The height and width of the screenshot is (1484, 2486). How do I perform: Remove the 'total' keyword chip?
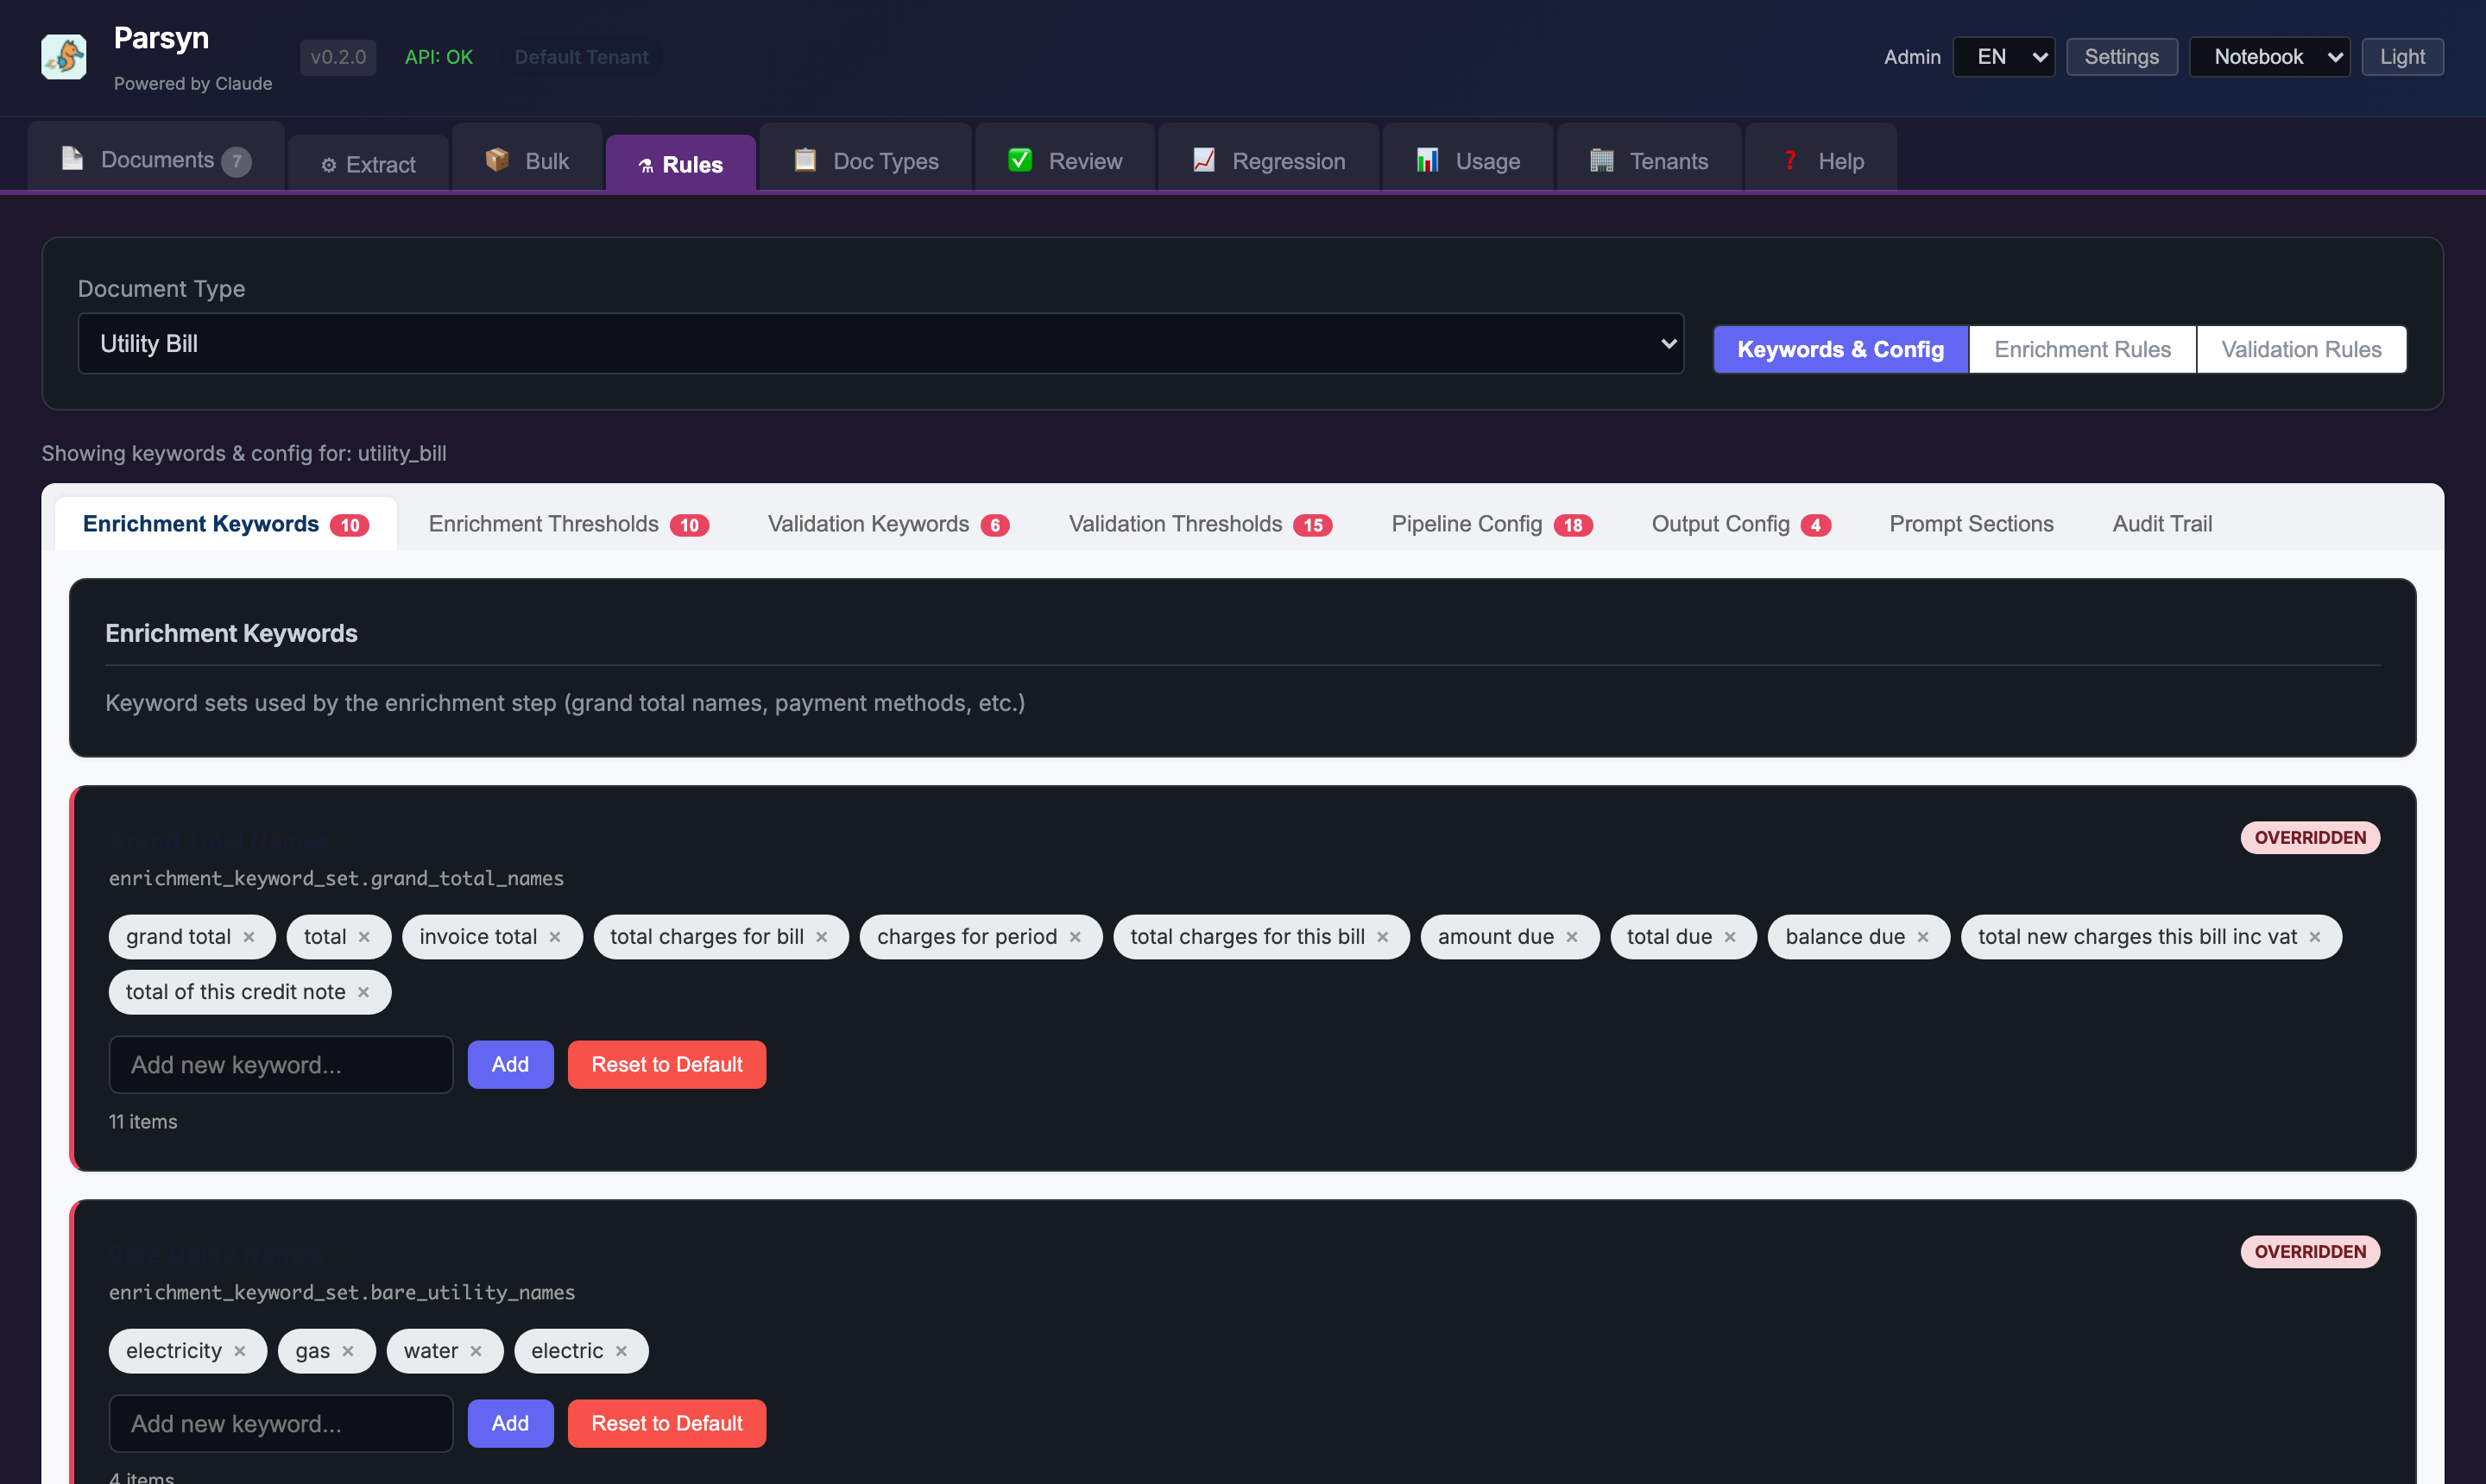[x=364, y=937]
